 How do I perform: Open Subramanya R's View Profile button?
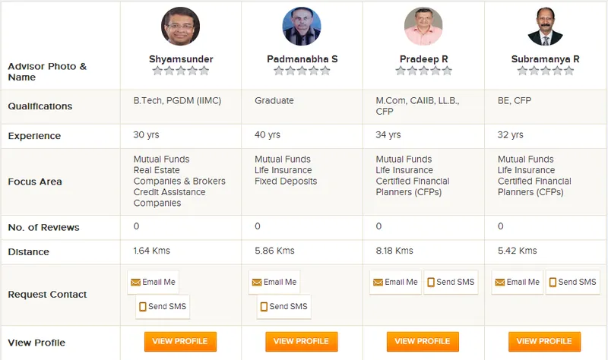(545, 341)
